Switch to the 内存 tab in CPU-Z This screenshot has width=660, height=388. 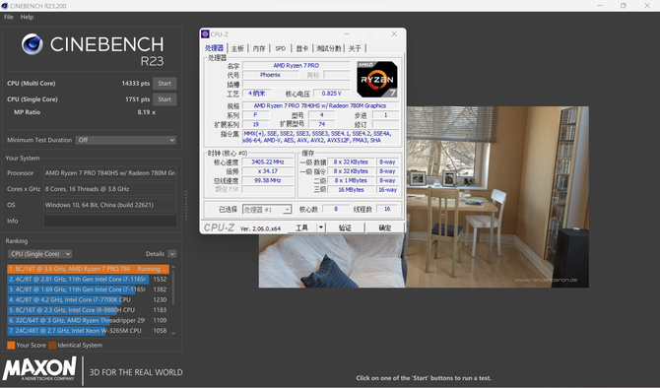[259, 48]
